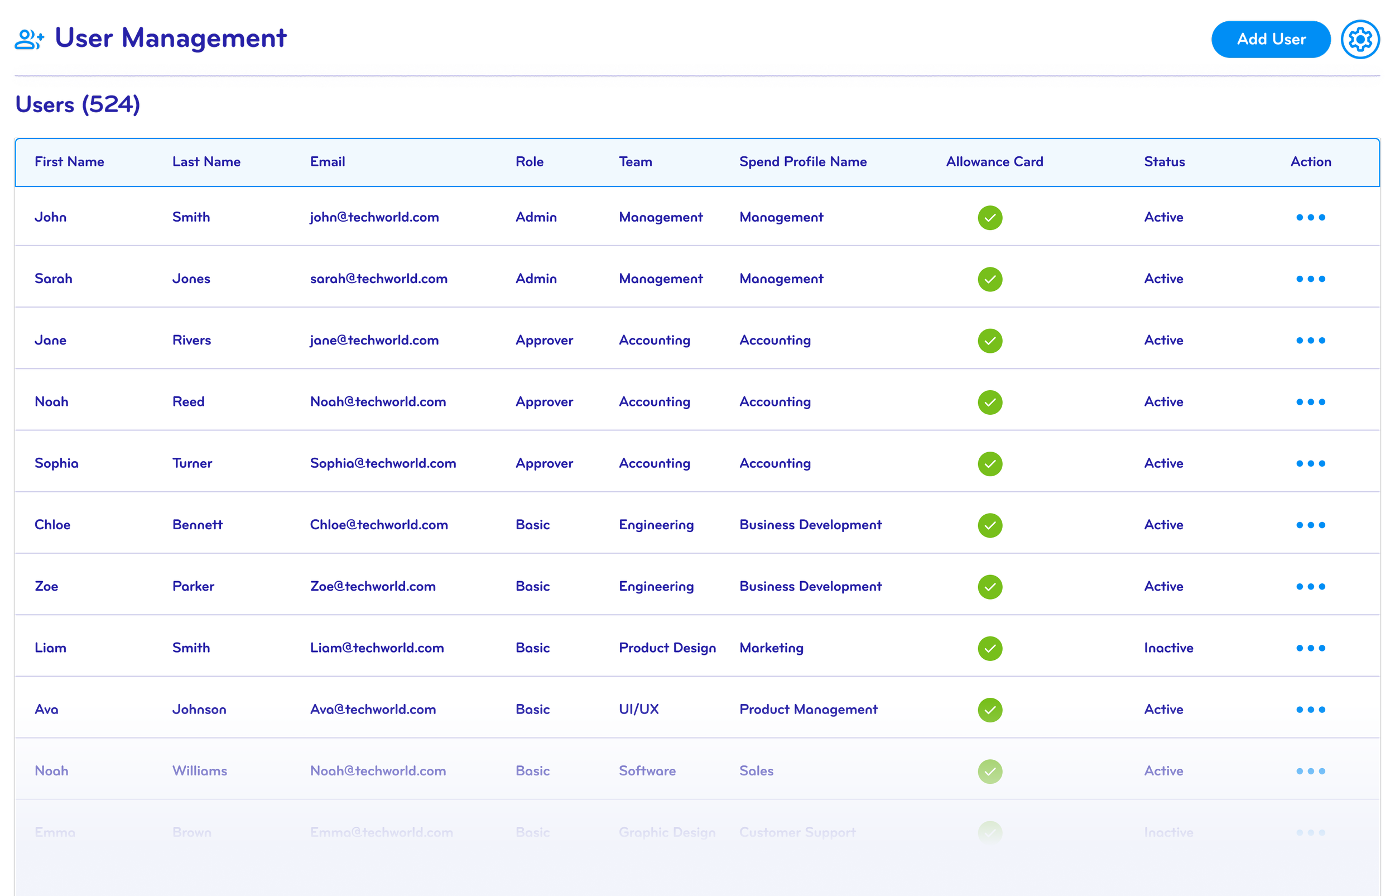The image size is (1395, 896).
Task: Open action menu for John Smith
Action: [1310, 218]
